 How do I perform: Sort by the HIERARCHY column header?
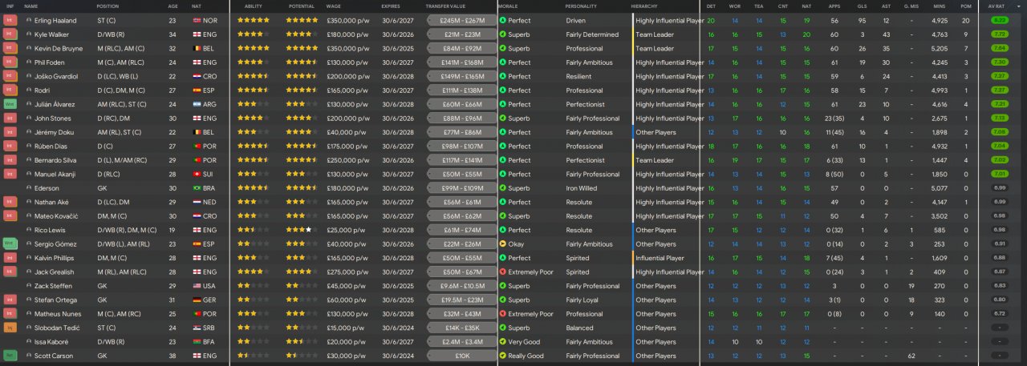point(645,6)
